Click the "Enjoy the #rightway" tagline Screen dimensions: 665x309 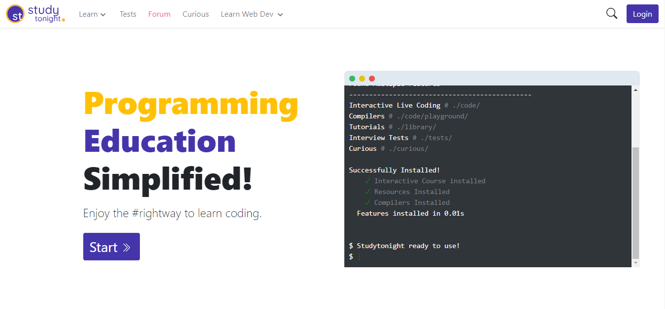[x=172, y=214]
